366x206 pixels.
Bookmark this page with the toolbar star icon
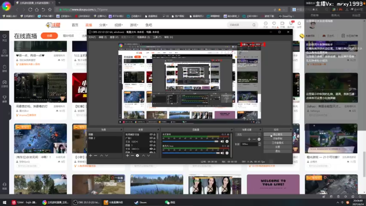[50, 10]
